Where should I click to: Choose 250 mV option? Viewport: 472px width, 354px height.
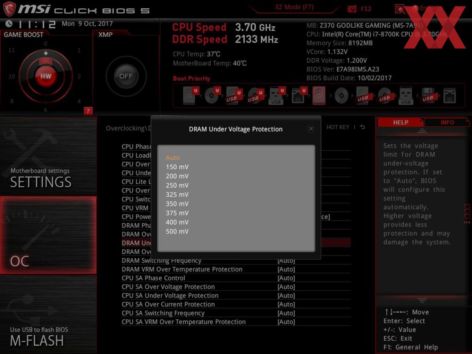click(177, 185)
